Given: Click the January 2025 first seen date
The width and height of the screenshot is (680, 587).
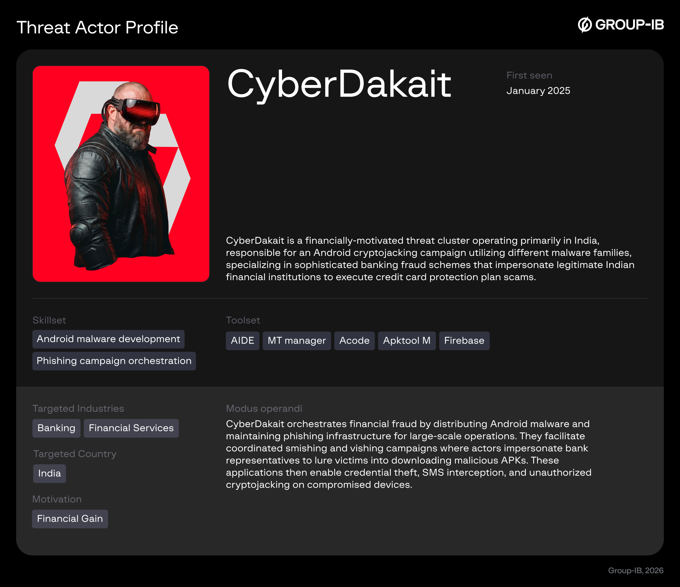Looking at the screenshot, I should [538, 91].
